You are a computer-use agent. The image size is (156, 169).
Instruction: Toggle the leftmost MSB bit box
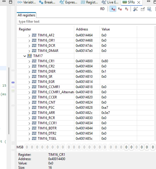27,147
